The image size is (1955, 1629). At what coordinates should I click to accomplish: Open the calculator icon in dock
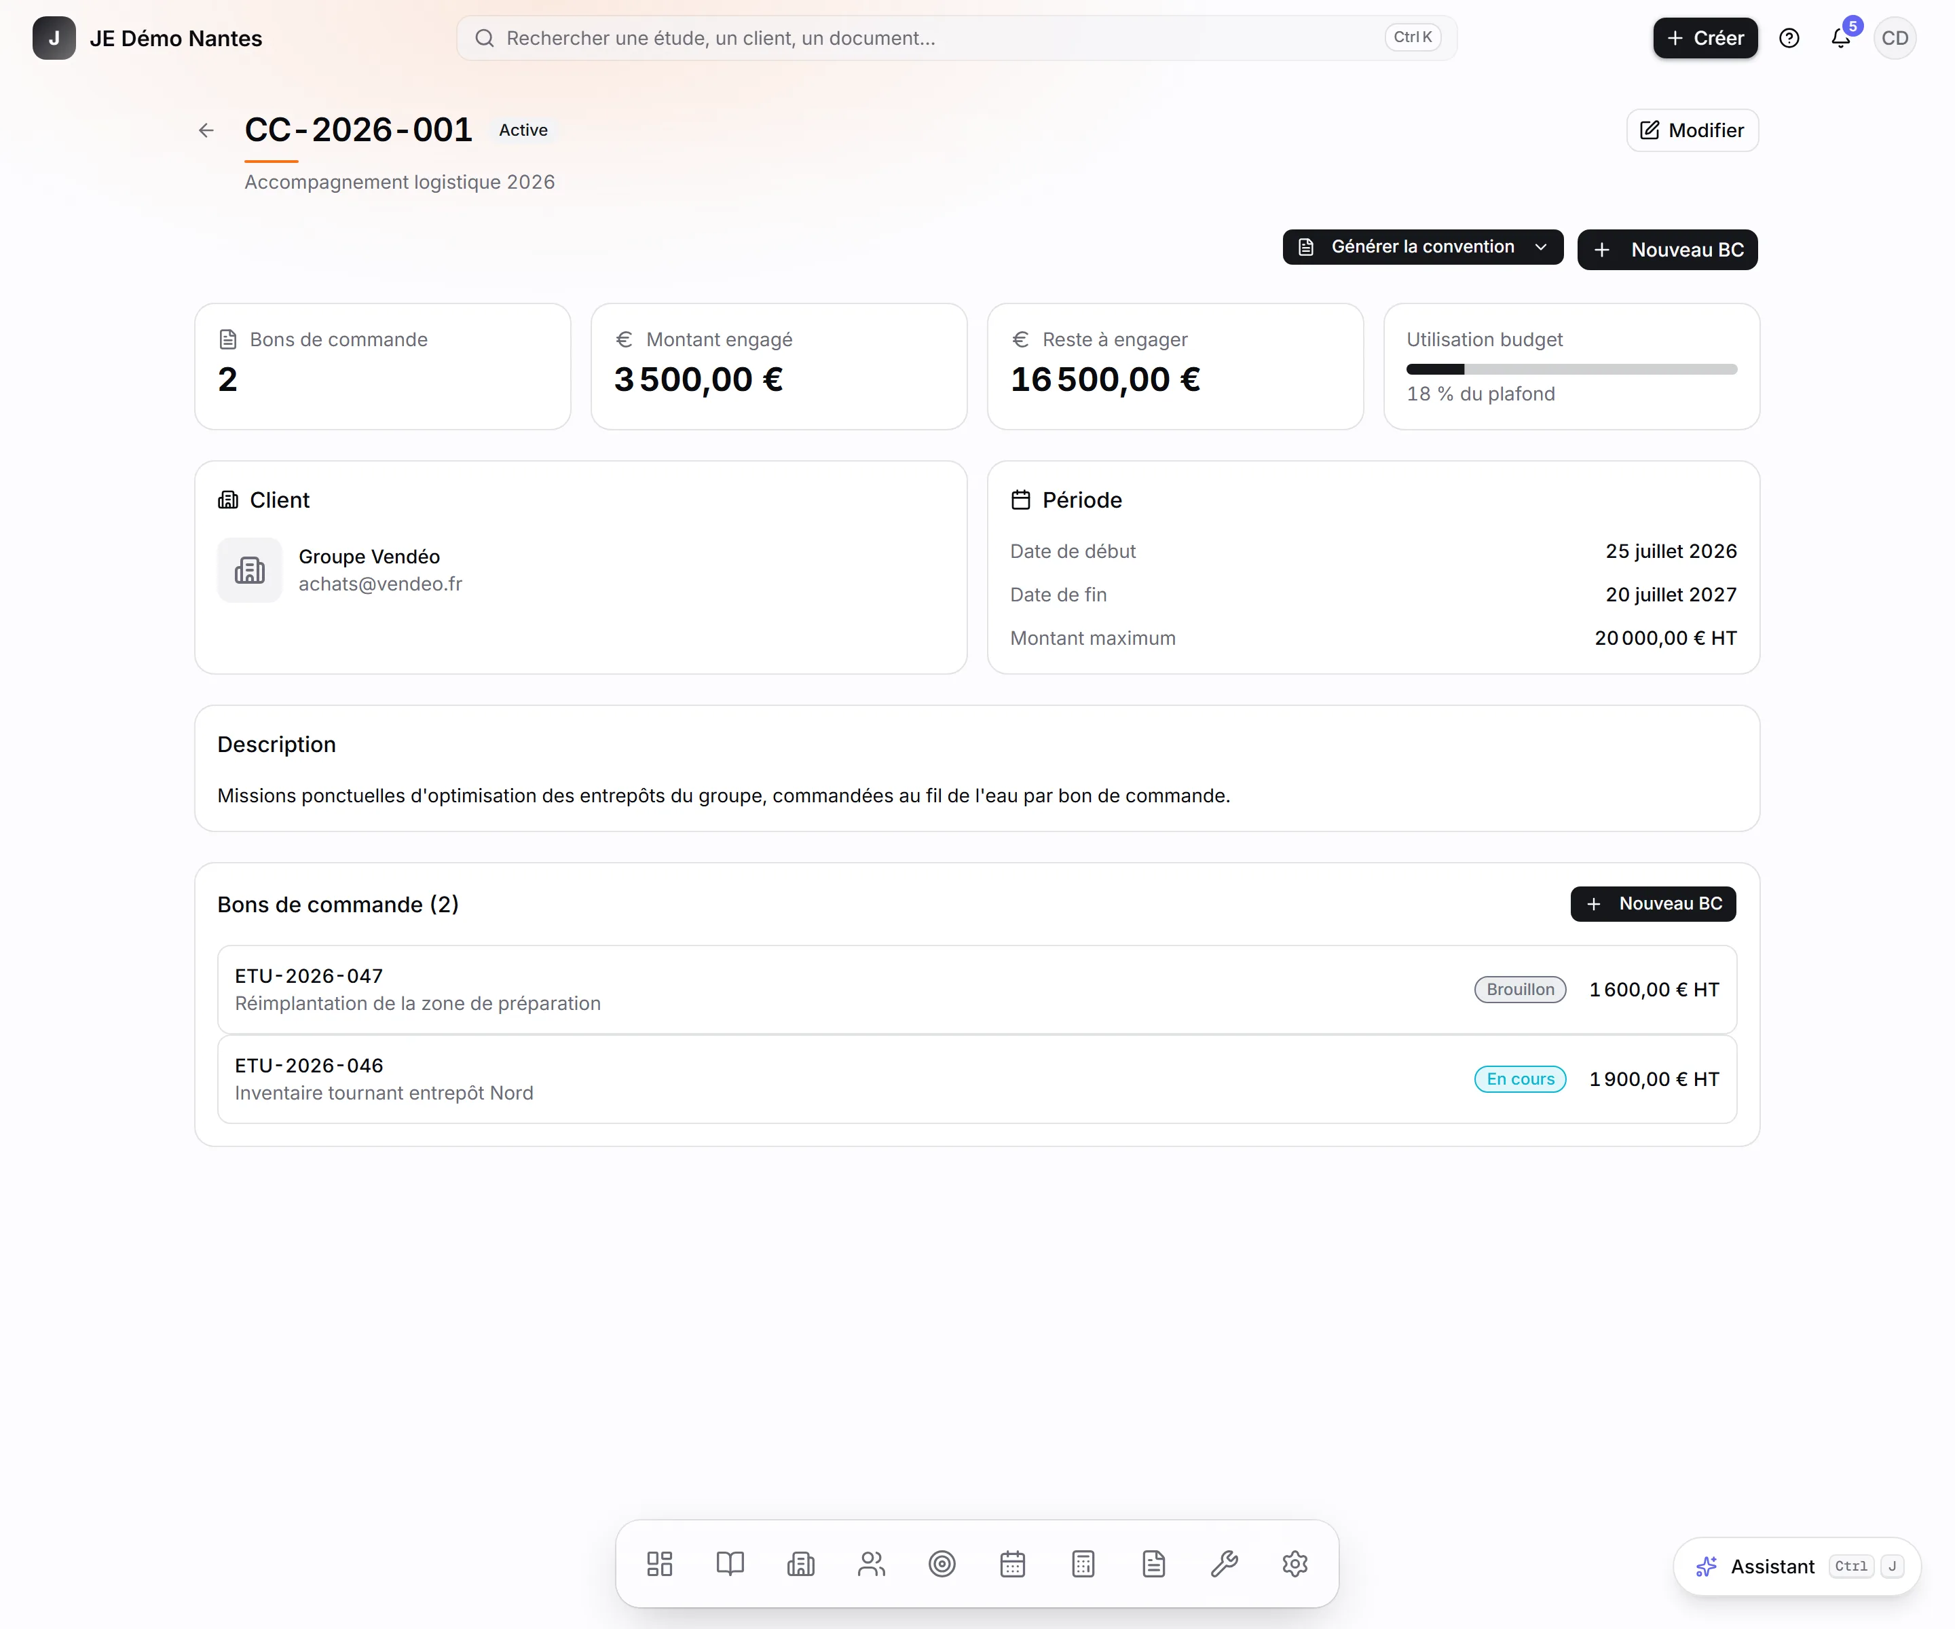tap(1083, 1564)
